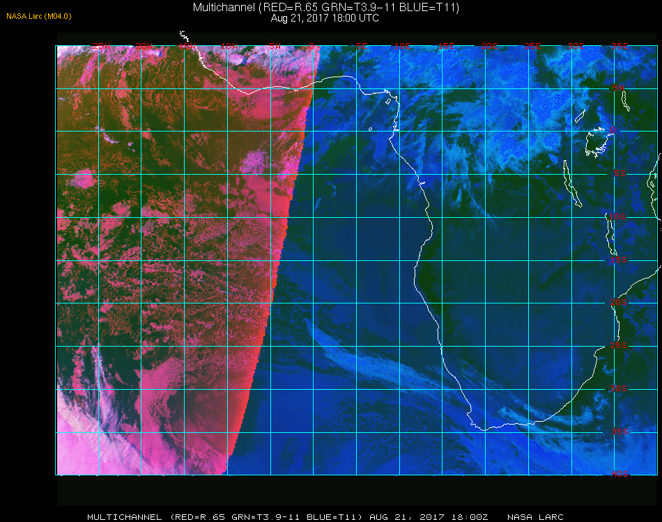Viewport: 662px width, 522px height.
Task: Click the 20W longitude label
Action: (144, 46)
